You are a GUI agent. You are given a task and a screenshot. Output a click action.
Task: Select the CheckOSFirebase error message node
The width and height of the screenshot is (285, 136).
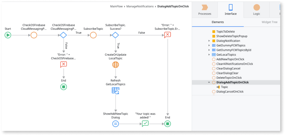tap(64, 65)
